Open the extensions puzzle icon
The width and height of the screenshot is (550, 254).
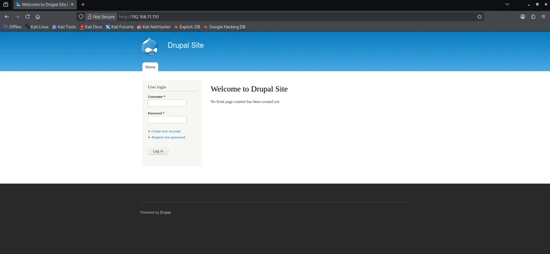point(533,16)
